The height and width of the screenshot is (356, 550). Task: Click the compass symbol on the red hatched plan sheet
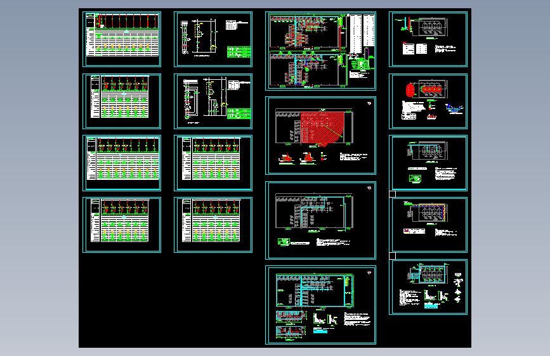pyautogui.click(x=369, y=103)
